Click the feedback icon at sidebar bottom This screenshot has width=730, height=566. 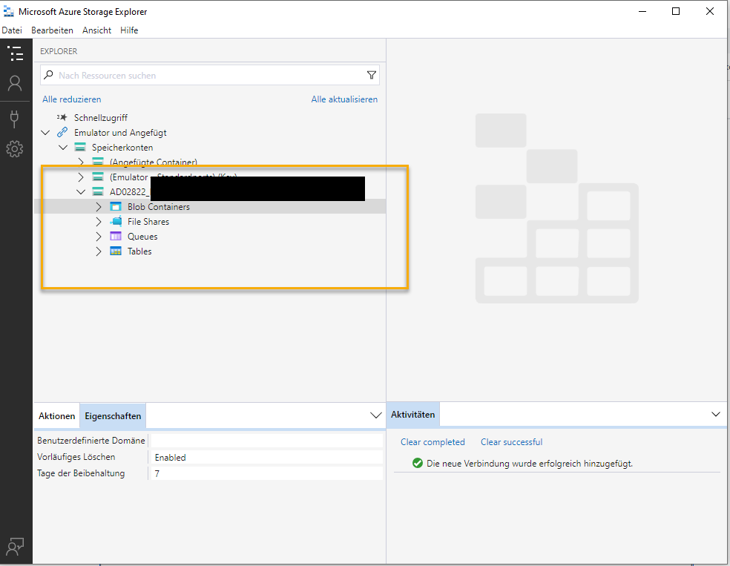(x=15, y=547)
